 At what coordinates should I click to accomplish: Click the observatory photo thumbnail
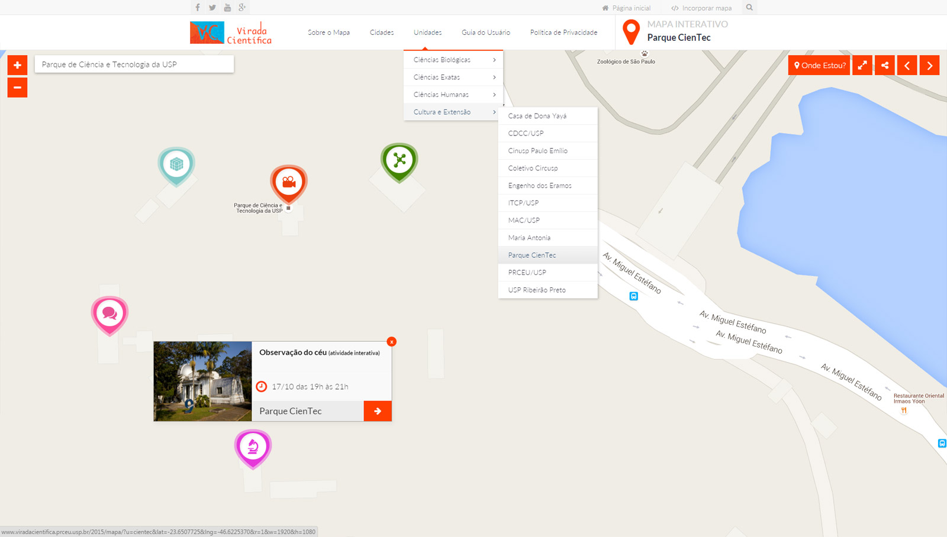(202, 381)
